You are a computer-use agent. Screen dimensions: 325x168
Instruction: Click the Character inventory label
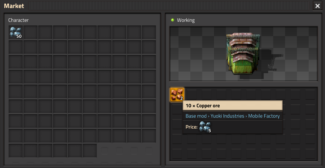pos(18,20)
